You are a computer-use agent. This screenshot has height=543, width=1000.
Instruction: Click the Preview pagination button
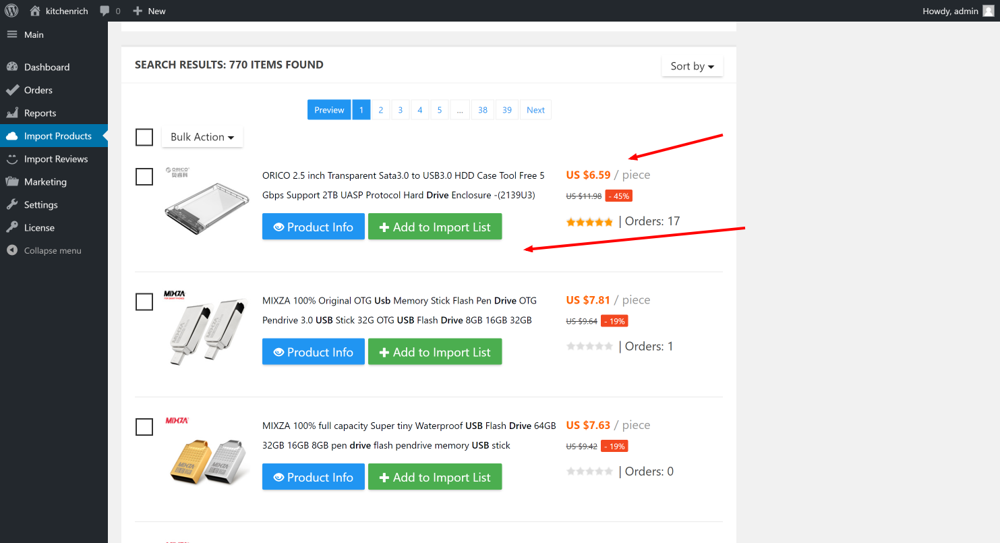click(329, 110)
